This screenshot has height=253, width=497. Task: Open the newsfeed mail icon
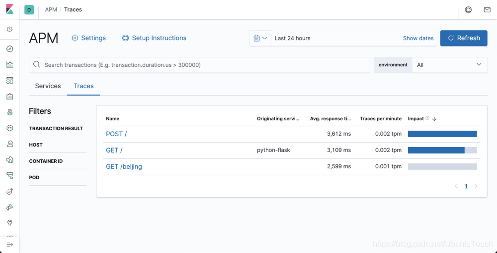487,10
